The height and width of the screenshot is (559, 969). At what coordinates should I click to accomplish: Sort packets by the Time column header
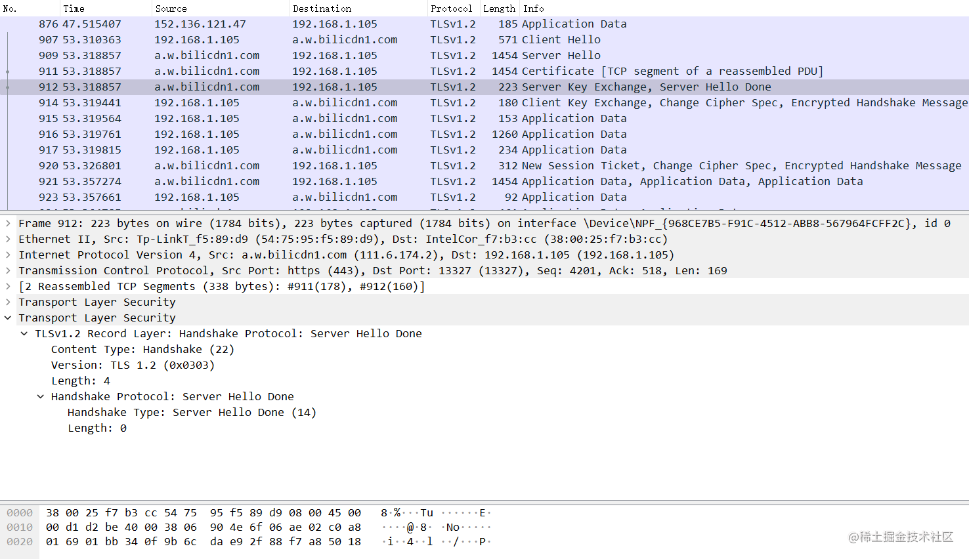[106, 9]
